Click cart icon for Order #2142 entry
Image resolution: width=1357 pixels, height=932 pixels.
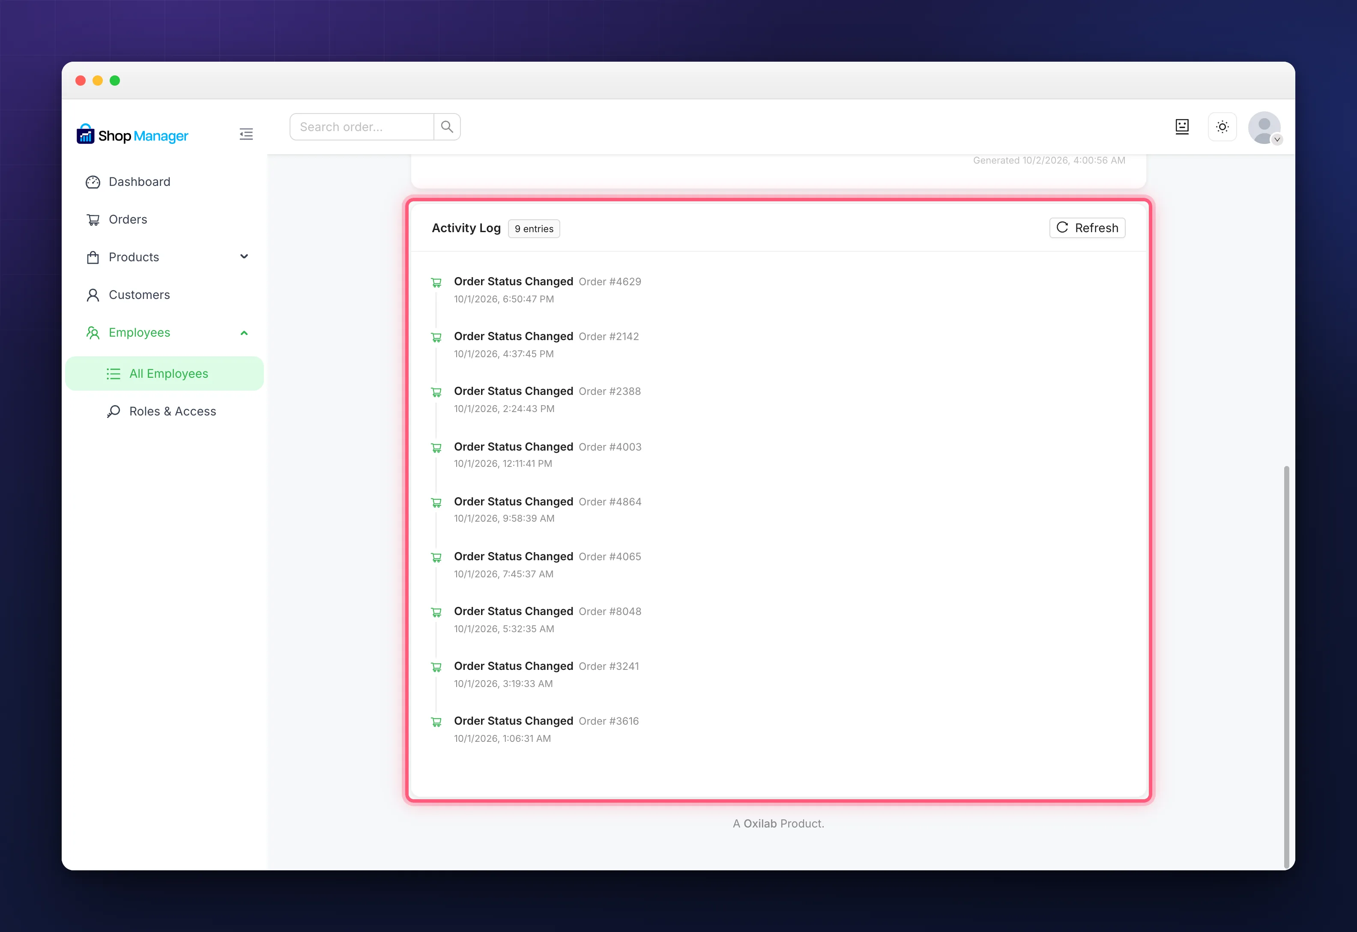pos(436,338)
